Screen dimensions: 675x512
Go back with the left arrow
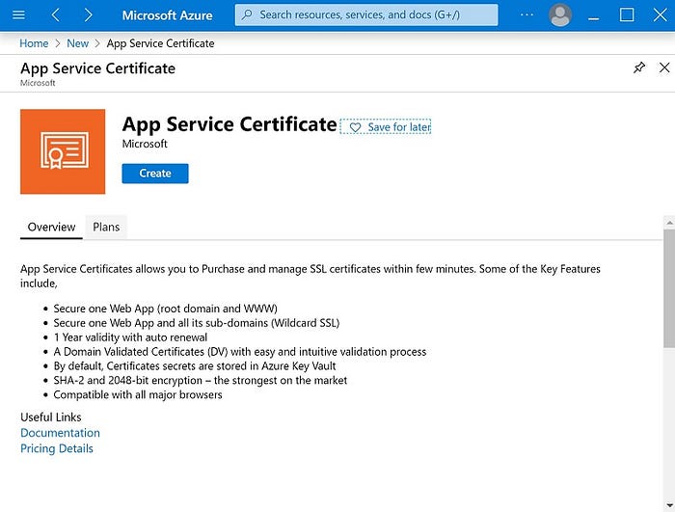56,15
